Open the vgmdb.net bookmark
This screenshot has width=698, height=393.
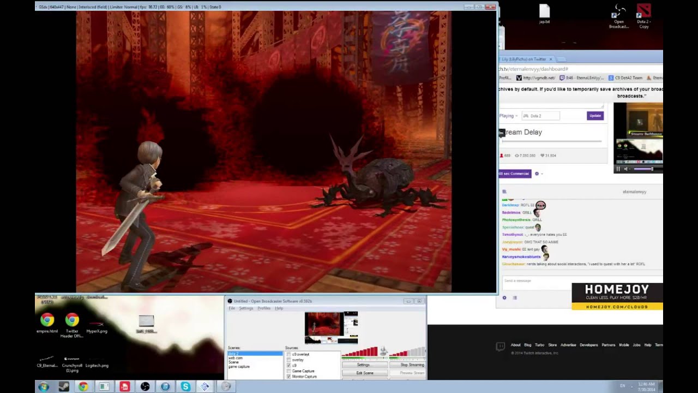(x=535, y=78)
